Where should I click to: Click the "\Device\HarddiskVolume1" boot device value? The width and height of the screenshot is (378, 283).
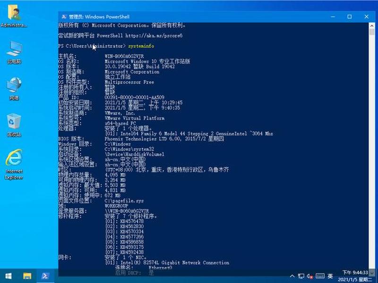[135, 154]
